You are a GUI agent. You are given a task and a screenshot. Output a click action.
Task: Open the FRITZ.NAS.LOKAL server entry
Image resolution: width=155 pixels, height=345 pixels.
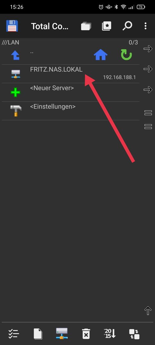coord(70,74)
